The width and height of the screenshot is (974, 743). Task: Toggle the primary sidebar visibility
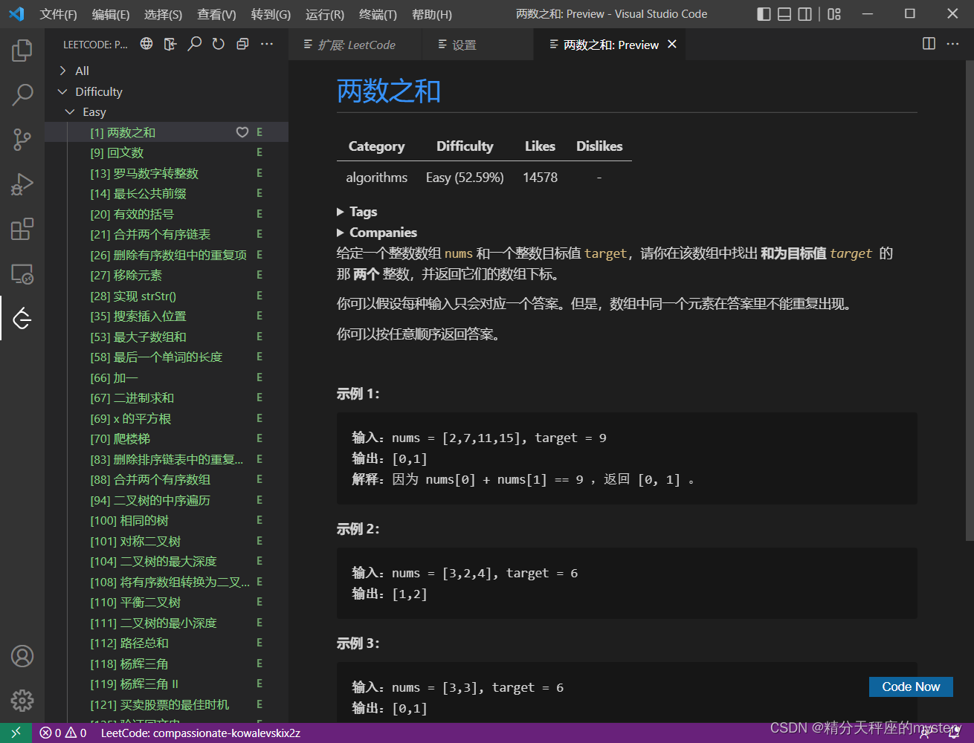coord(764,14)
